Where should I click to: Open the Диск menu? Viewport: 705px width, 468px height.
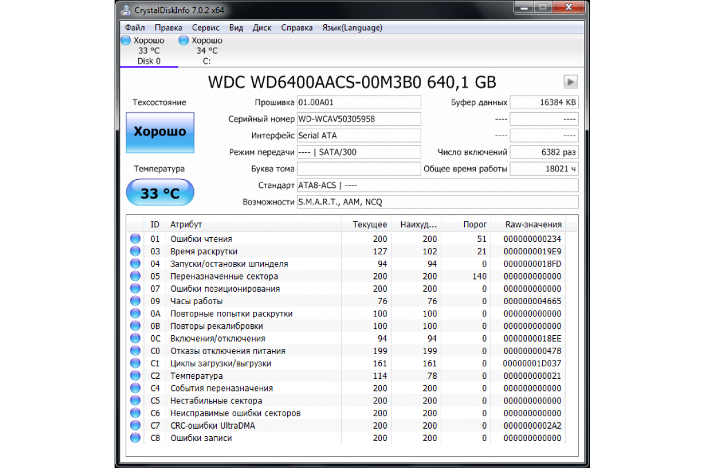pos(262,28)
